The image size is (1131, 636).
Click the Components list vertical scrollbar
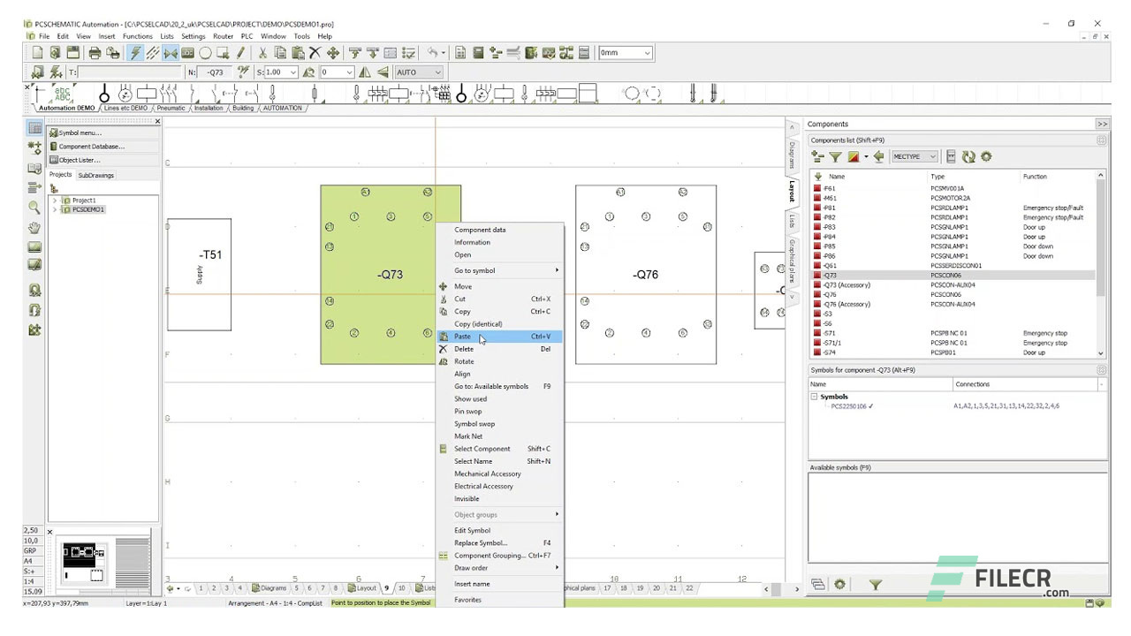point(1100,265)
